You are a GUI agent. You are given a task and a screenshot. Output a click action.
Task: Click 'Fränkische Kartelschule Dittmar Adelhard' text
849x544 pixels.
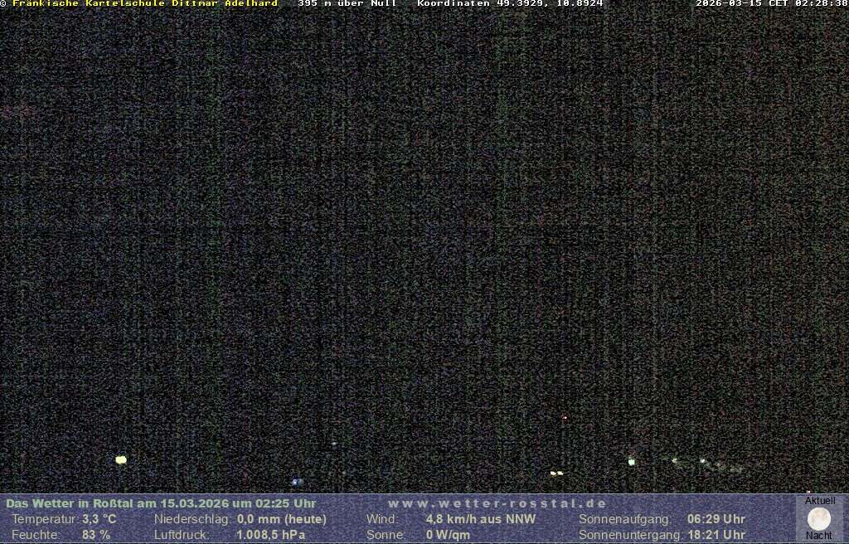145,4
